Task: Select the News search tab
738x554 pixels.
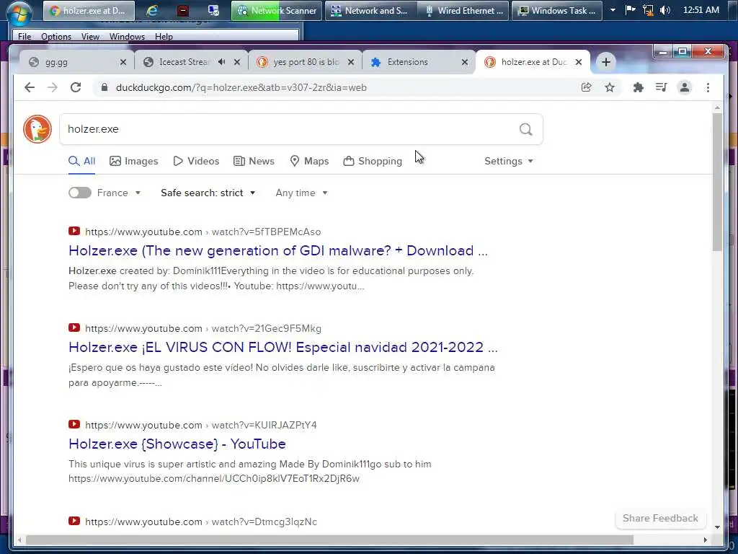Action: (254, 161)
